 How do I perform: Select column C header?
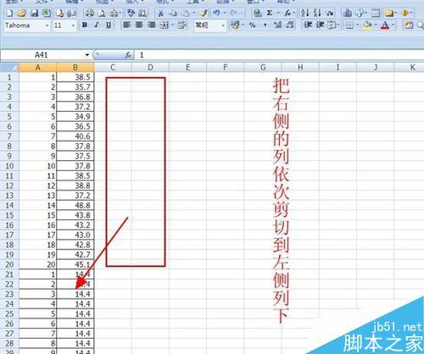click(113, 68)
